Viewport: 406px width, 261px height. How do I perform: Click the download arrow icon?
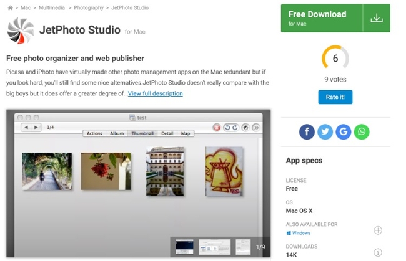377,18
